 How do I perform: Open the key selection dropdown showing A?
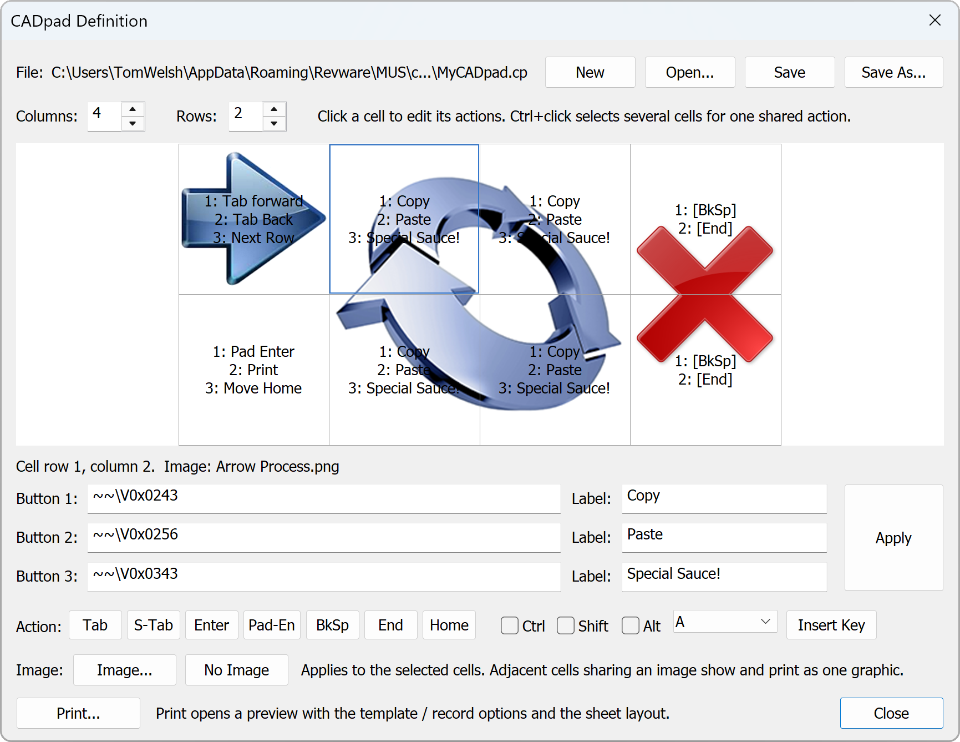coord(725,622)
